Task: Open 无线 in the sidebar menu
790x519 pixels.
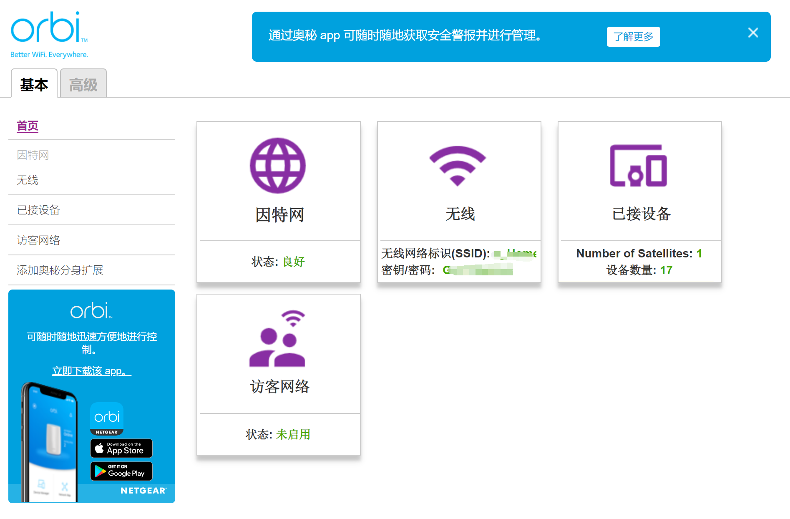Action: [x=28, y=180]
